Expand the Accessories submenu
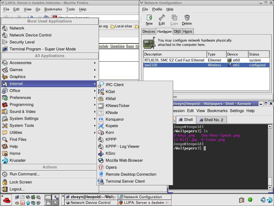Image resolution: width=274 pixels, height=206 pixels. 50,63
